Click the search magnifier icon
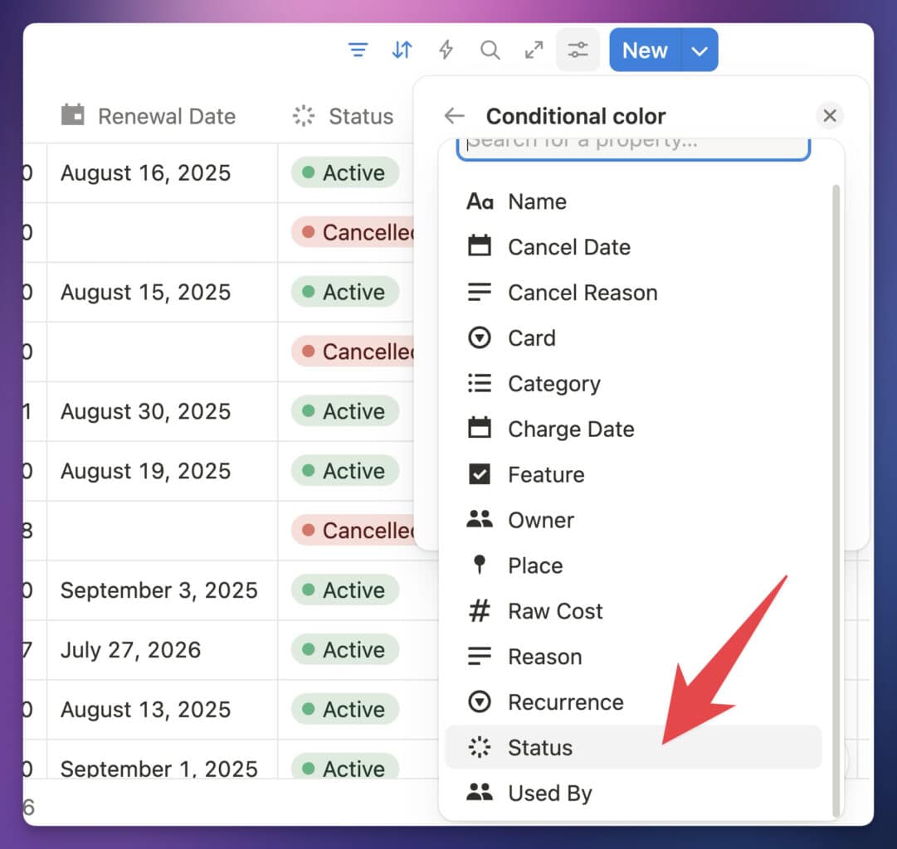Viewport: 897px width, 849px height. 490,51
